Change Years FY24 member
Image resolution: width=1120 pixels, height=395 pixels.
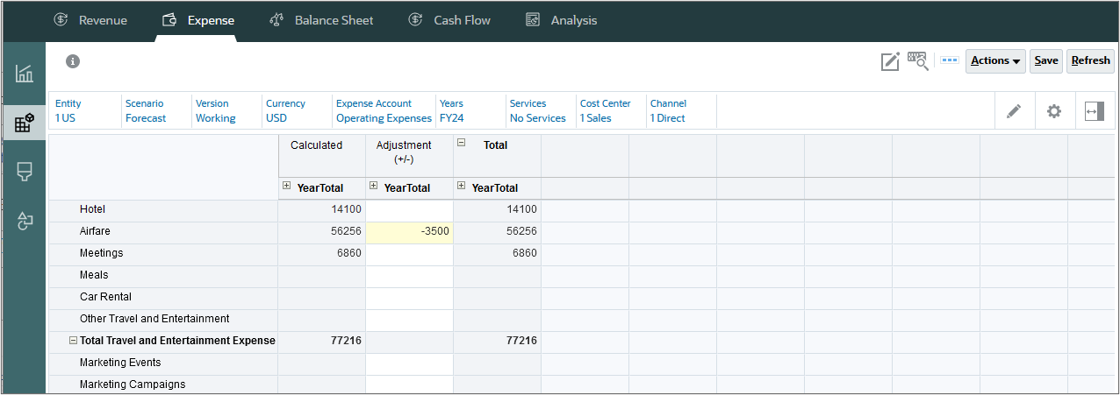tap(451, 118)
